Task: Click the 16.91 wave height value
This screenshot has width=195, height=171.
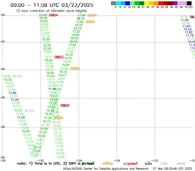Action: point(49,114)
